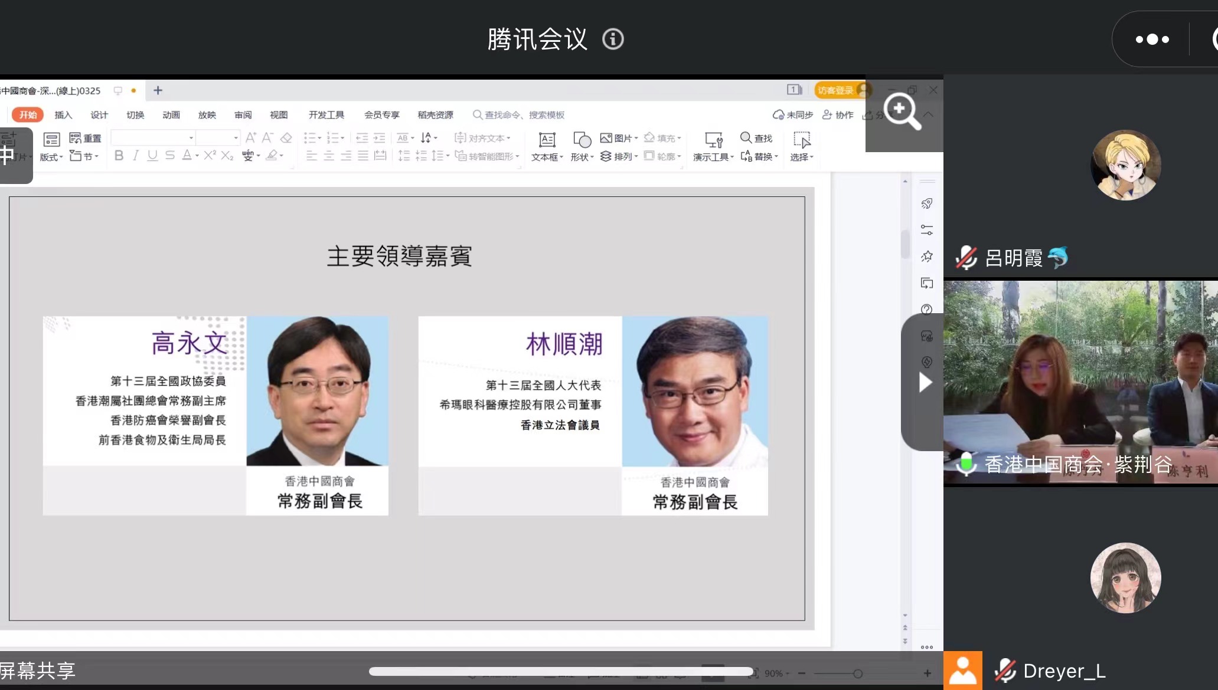Screen dimensions: 1218x690
Task: Expand the font name dropdown
Action: tap(191, 137)
